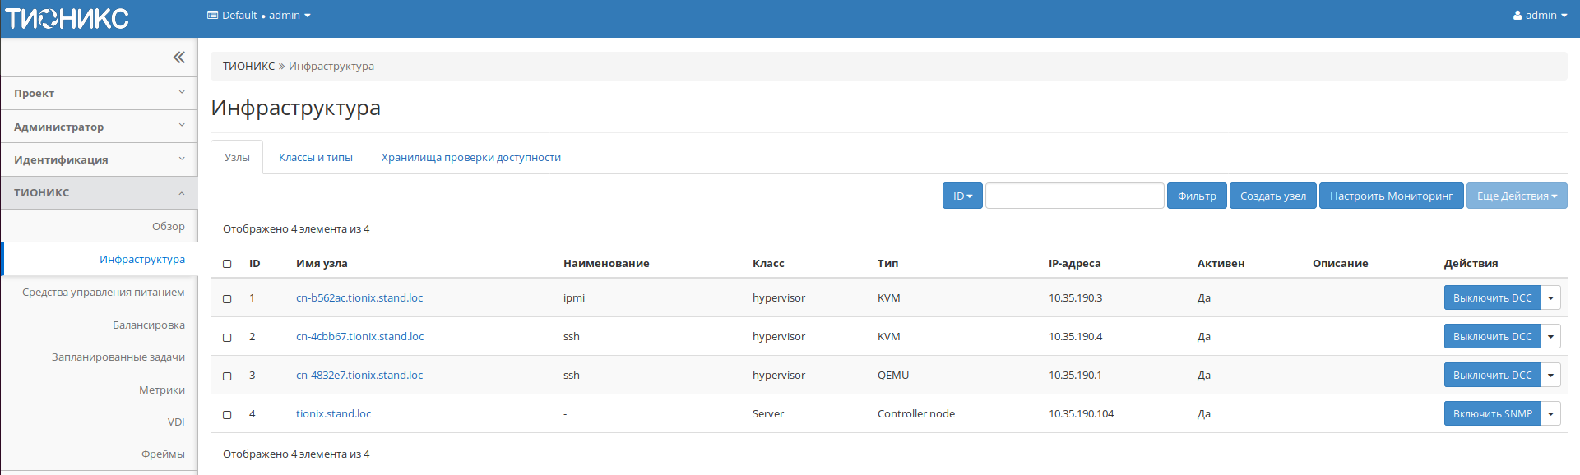Open the Еще Действия dropdown
Screen dimensions: 1580x475
click(1516, 196)
